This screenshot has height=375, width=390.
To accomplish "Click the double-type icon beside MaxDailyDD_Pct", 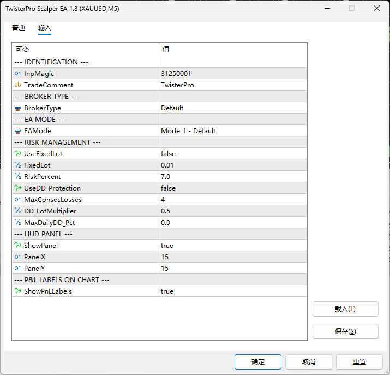I will [x=17, y=223].
